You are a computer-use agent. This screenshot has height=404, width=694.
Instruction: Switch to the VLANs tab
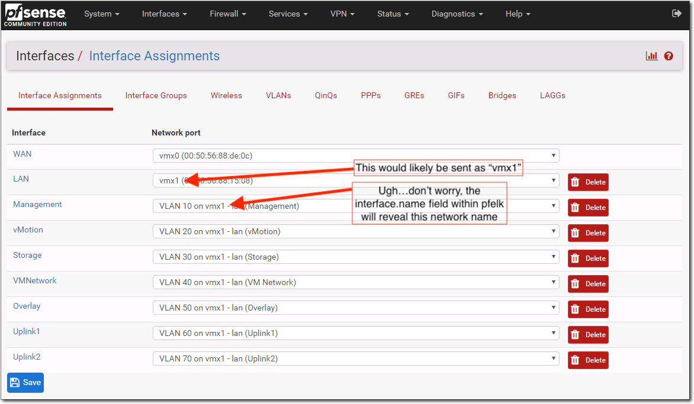(x=278, y=95)
